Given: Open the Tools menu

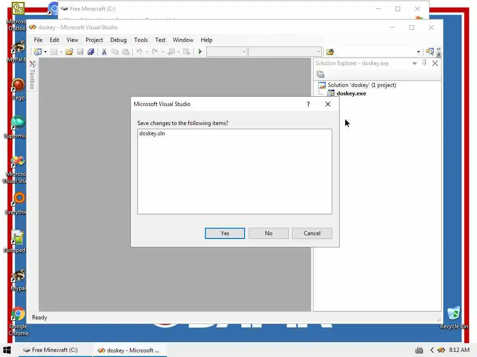Looking at the screenshot, I should 141,40.
